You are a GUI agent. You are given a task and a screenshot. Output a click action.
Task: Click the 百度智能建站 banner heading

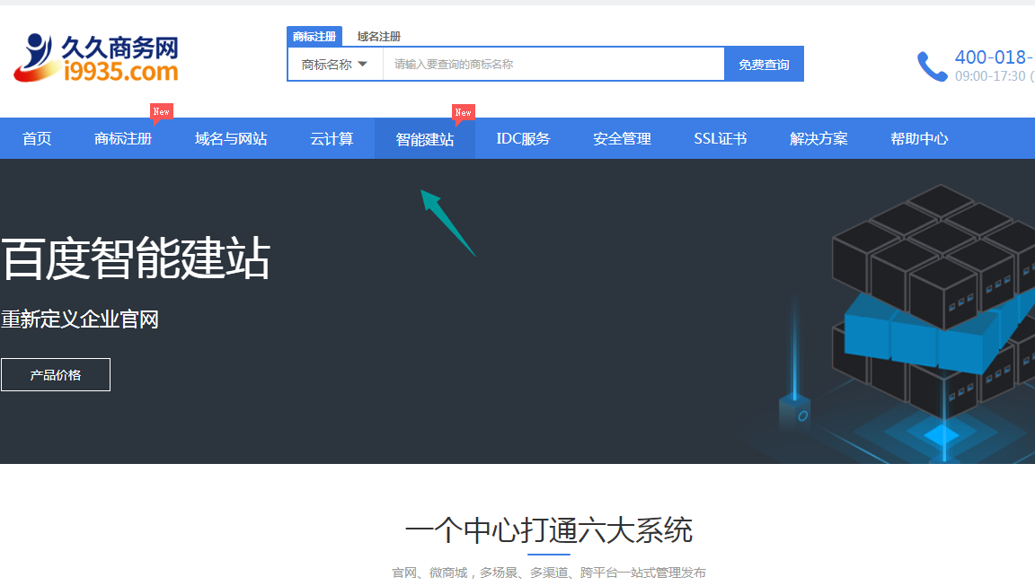[x=136, y=258]
